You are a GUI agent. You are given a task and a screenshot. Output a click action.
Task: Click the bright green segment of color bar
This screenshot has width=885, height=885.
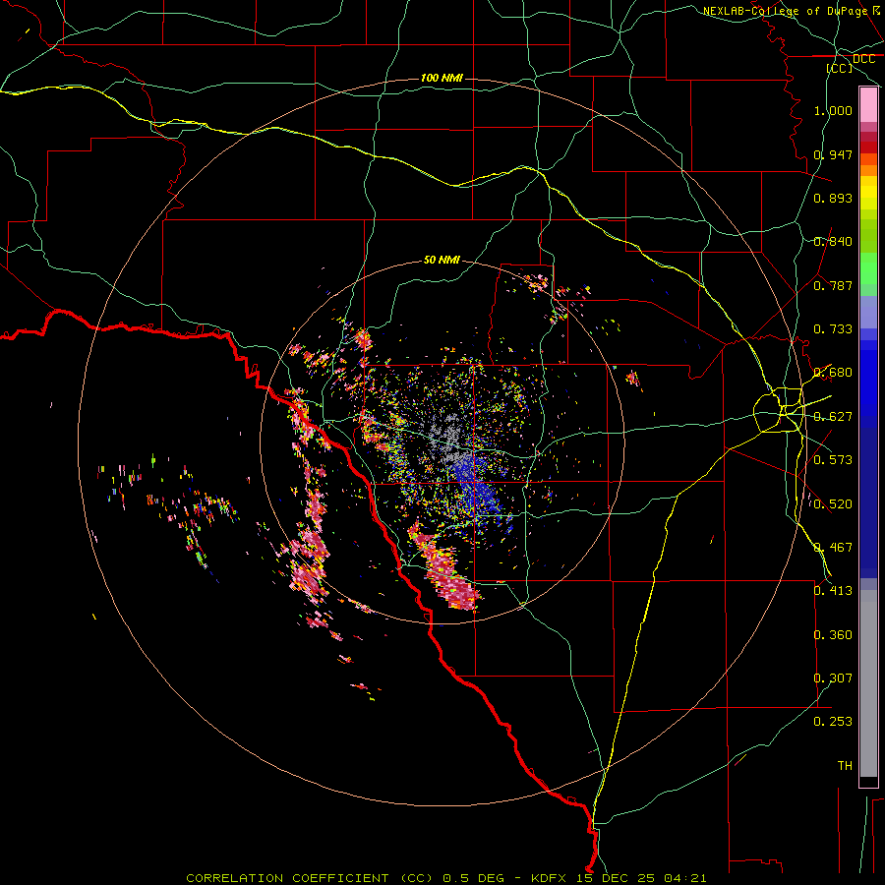(x=868, y=267)
